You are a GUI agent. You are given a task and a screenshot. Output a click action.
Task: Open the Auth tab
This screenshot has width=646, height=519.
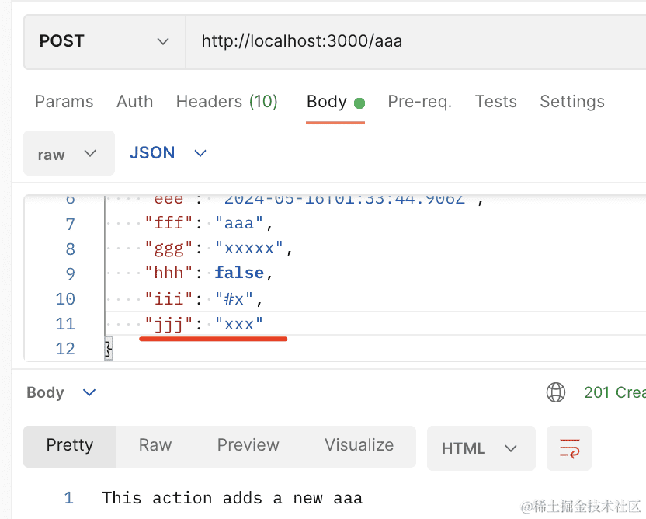[x=134, y=102]
